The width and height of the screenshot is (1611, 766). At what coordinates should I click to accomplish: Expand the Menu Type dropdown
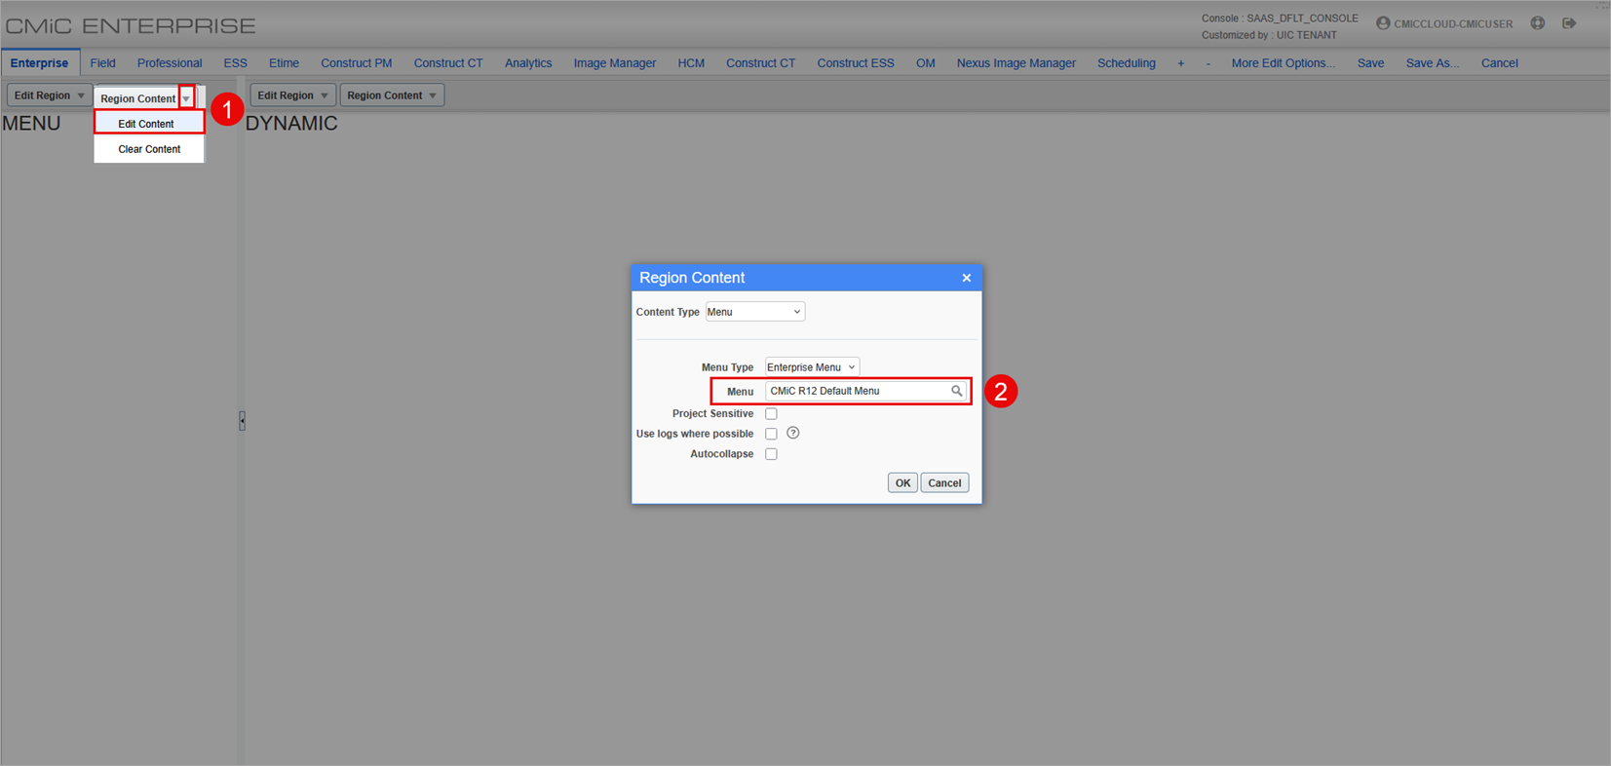812,367
